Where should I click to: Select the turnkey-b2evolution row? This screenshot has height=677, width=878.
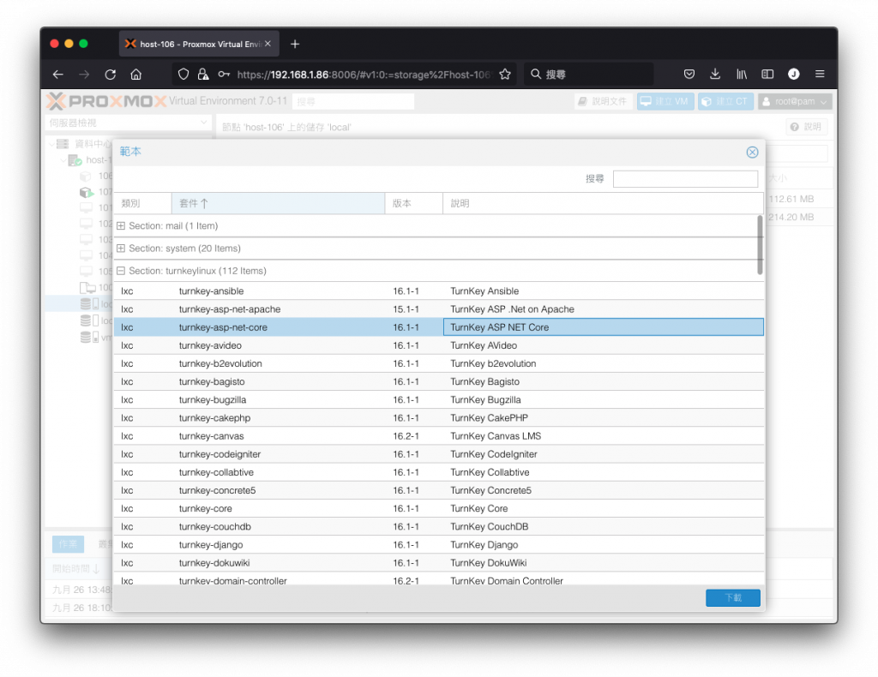pyautogui.click(x=438, y=363)
